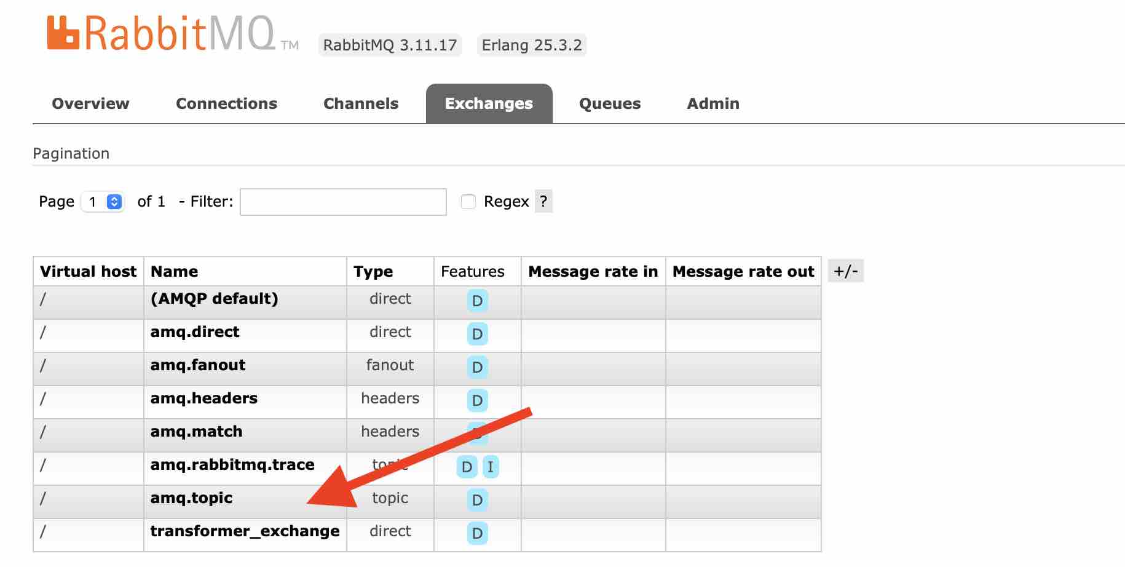Screen dimensions: 1125x567
Task: Click the D badge for amq.topic
Action: [477, 501]
